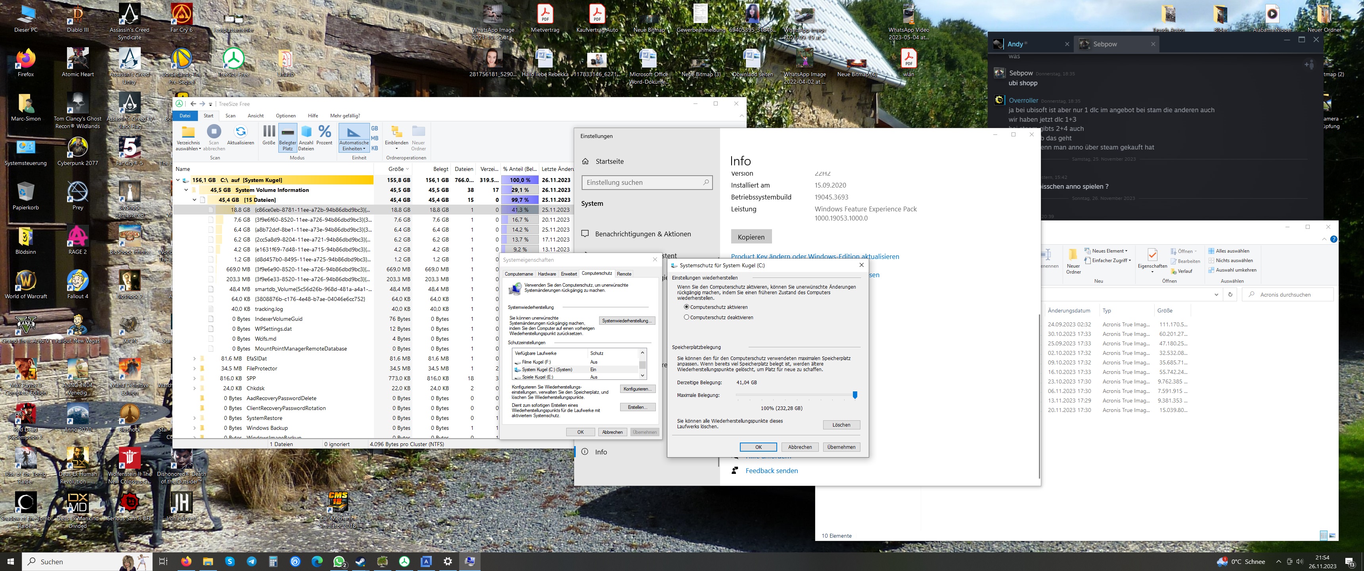
Task: Select the Belegter Platz mode icon
Action: pos(287,132)
